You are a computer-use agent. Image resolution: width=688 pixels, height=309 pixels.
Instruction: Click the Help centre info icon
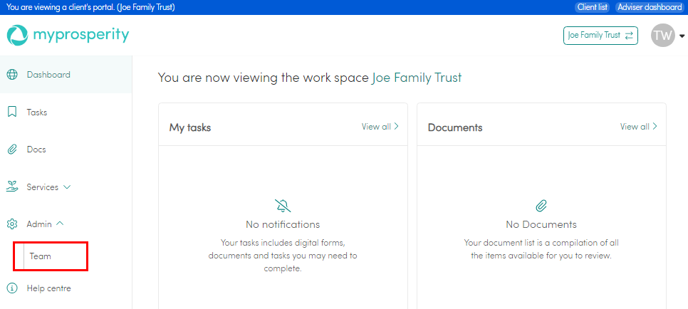click(x=12, y=288)
